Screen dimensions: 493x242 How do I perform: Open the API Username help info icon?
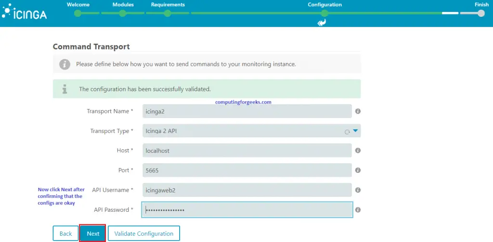click(x=358, y=190)
